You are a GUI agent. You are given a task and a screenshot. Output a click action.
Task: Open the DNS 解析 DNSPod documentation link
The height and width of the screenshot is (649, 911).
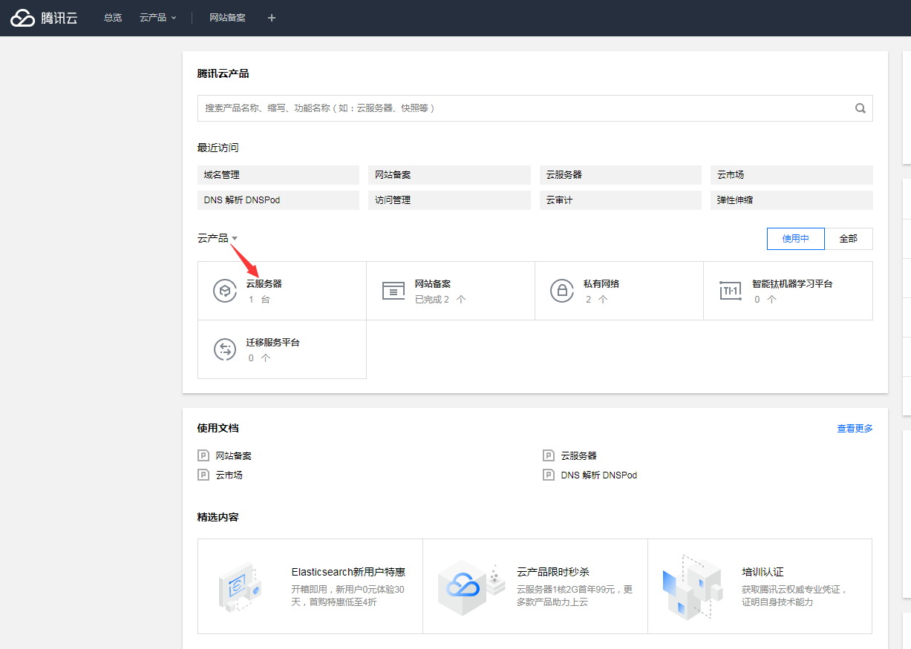599,475
